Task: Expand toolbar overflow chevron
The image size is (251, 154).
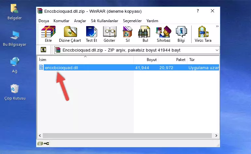Action: (217, 26)
